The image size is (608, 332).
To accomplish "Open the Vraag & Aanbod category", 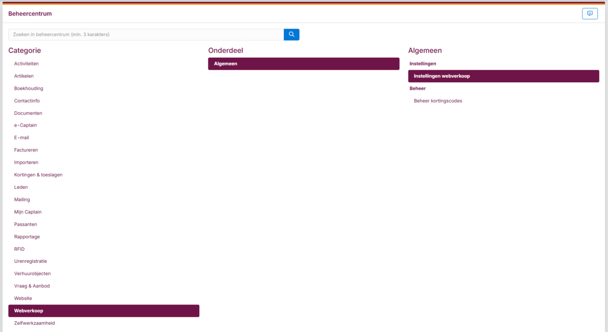I will pos(32,286).
